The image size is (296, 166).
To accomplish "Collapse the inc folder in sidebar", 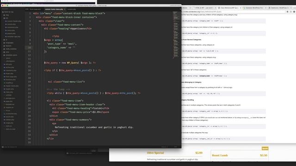I will click(x=6, y=18).
